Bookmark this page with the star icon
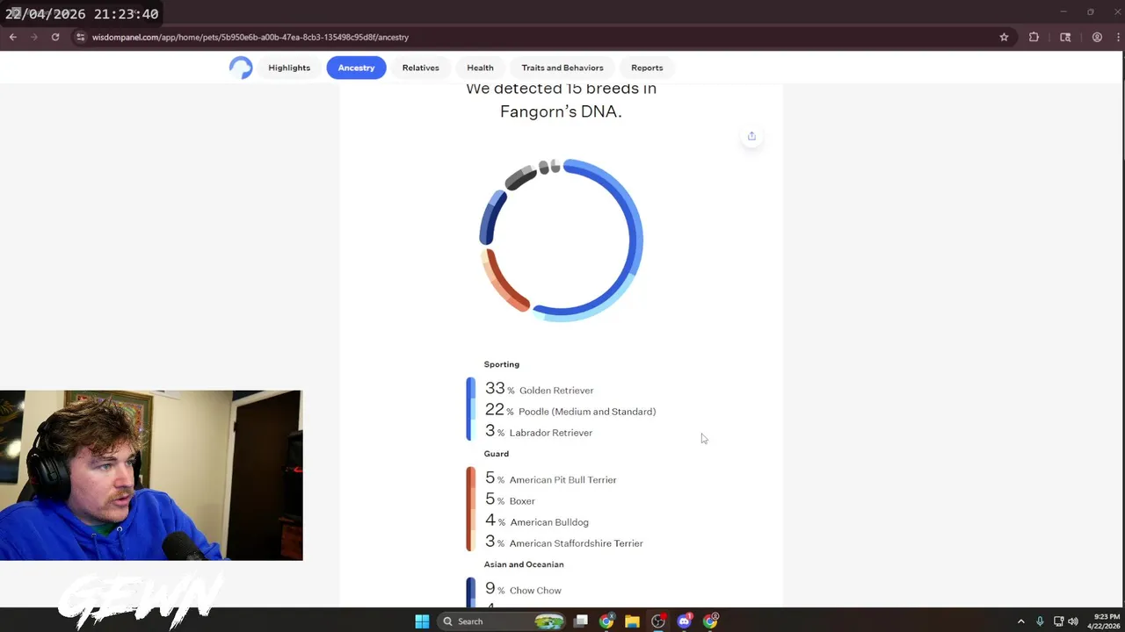This screenshot has width=1125, height=632. (x=1004, y=37)
